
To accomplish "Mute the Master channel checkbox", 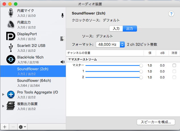I will pos(174,65).
